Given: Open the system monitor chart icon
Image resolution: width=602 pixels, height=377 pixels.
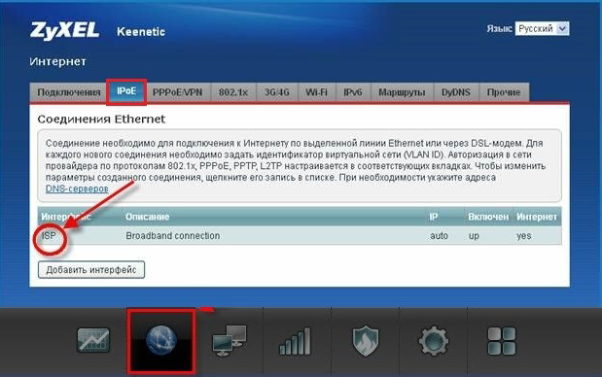Looking at the screenshot, I should click(x=93, y=340).
